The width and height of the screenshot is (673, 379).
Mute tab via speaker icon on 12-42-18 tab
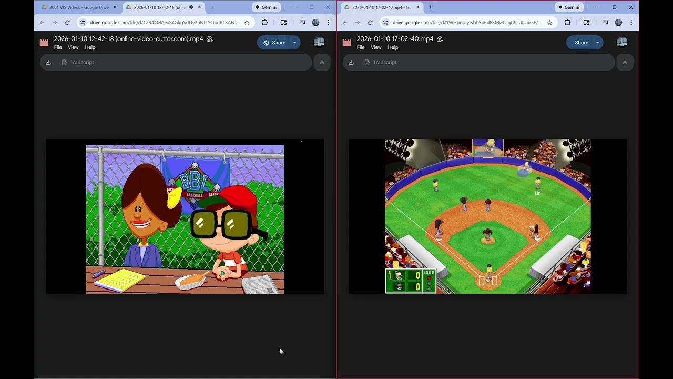coord(191,7)
